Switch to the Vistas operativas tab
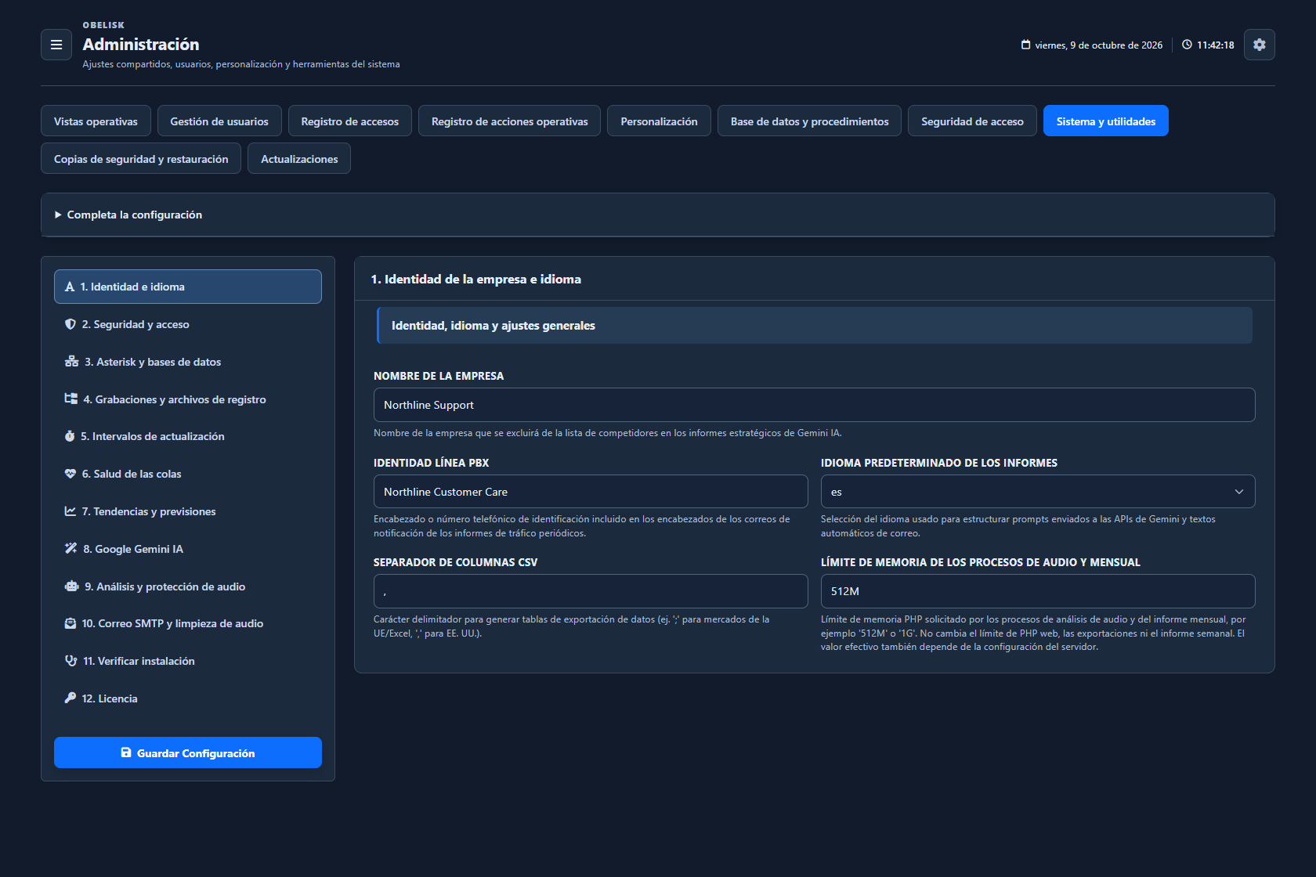The image size is (1316, 877). point(96,121)
